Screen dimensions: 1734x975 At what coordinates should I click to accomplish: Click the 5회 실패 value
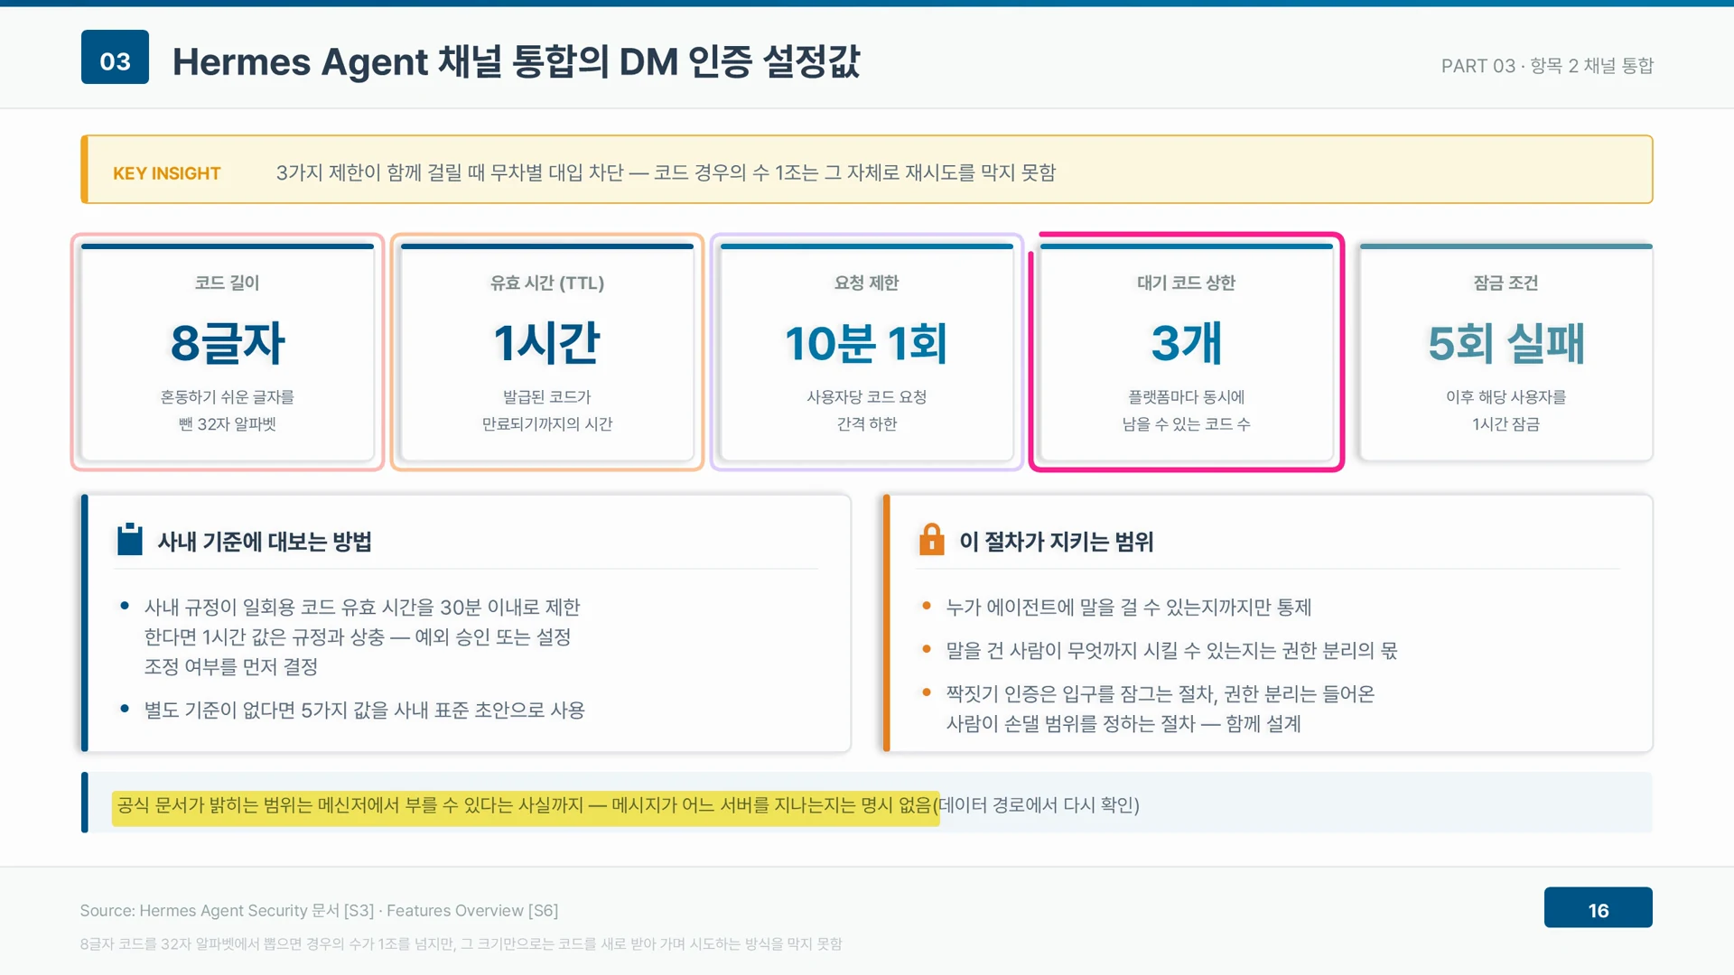(x=1506, y=343)
